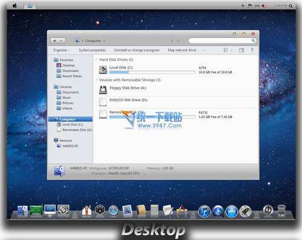Open the Launchpad rocket icon in dock
This screenshot has height=240, width=302.
point(245,211)
